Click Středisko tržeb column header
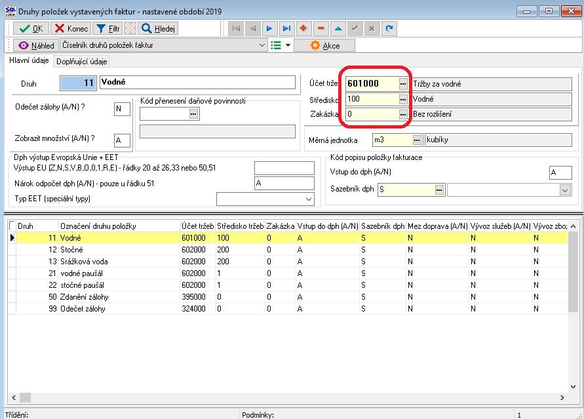 coord(241,226)
